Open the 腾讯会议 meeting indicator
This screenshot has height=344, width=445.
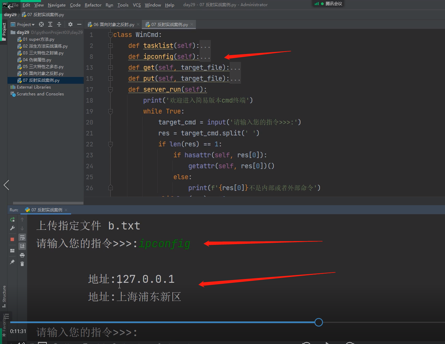[328, 4]
